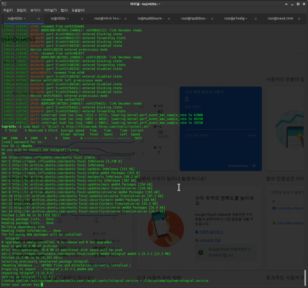The image size is (308, 288).
Task: Click the 'Enter your server key:' prompt cursor
Action: (42, 284)
